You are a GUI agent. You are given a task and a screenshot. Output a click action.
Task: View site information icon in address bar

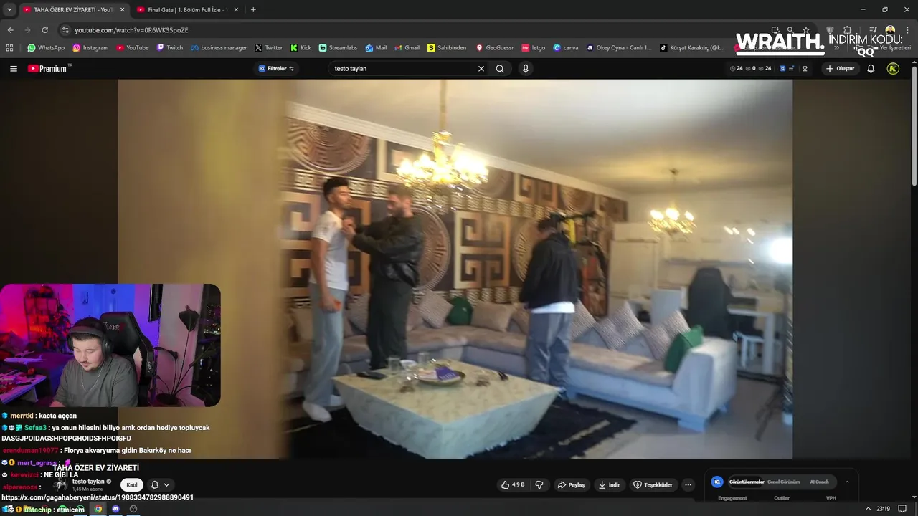(65, 30)
